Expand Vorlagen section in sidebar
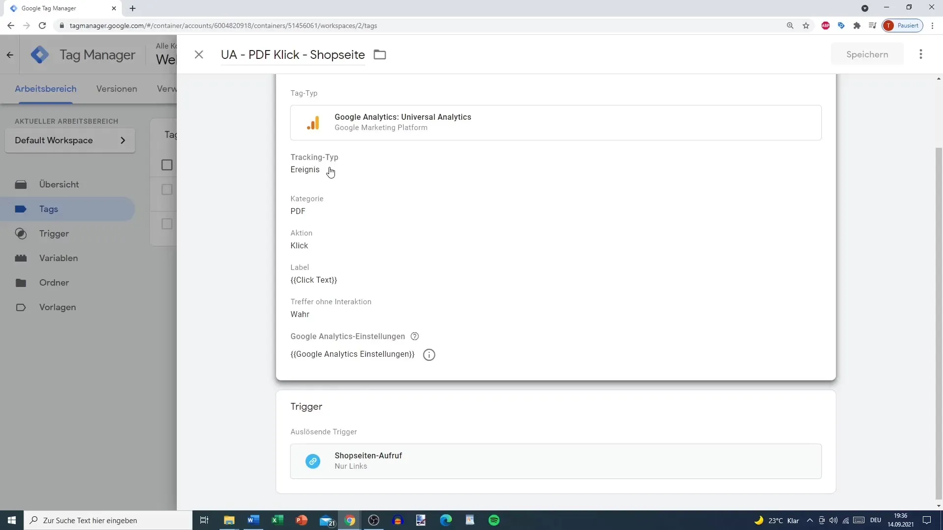Viewport: 943px width, 530px height. pyautogui.click(x=57, y=307)
